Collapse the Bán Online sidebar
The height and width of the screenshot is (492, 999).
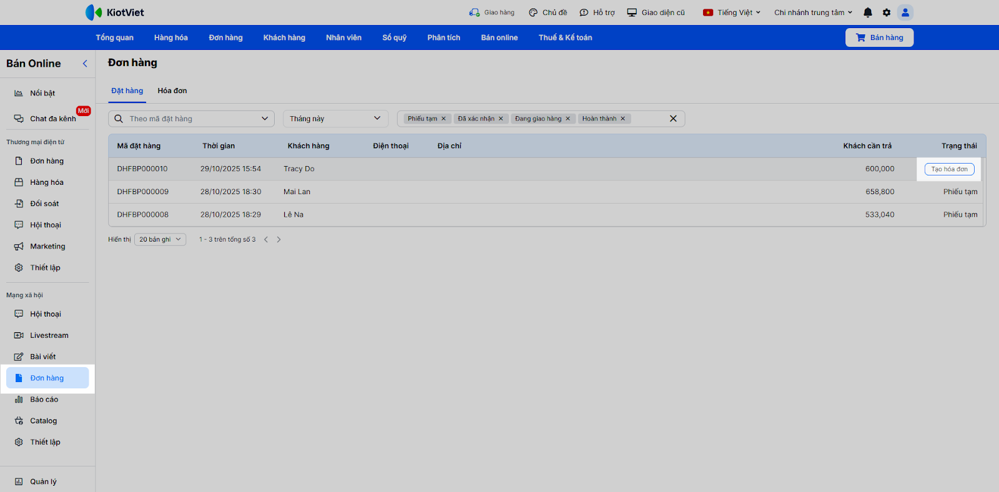(x=85, y=64)
